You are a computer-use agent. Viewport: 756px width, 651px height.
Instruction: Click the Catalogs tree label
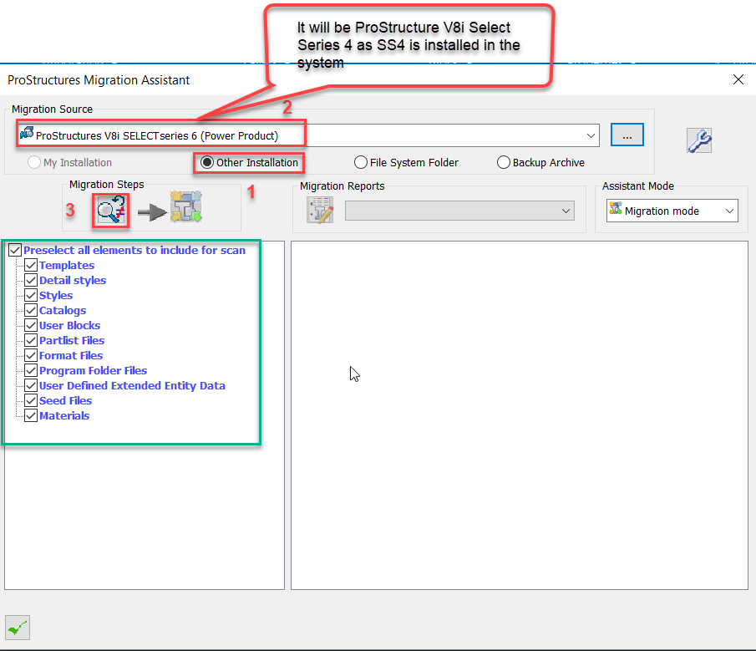[x=63, y=311]
